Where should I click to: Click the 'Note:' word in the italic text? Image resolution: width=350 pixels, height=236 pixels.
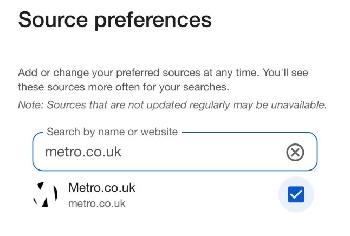pos(30,104)
